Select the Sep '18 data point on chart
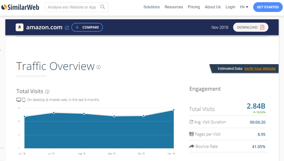Viewport: 284px width, 161px height. [114, 116]
